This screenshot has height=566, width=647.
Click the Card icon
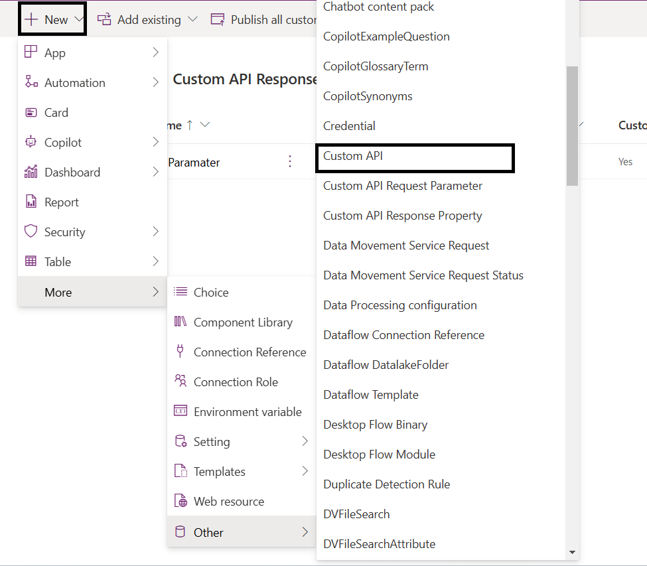click(x=31, y=112)
